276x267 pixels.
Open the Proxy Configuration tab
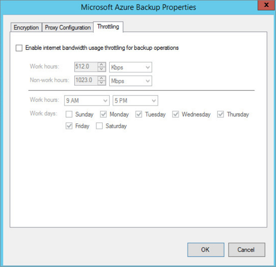[x=68, y=27]
